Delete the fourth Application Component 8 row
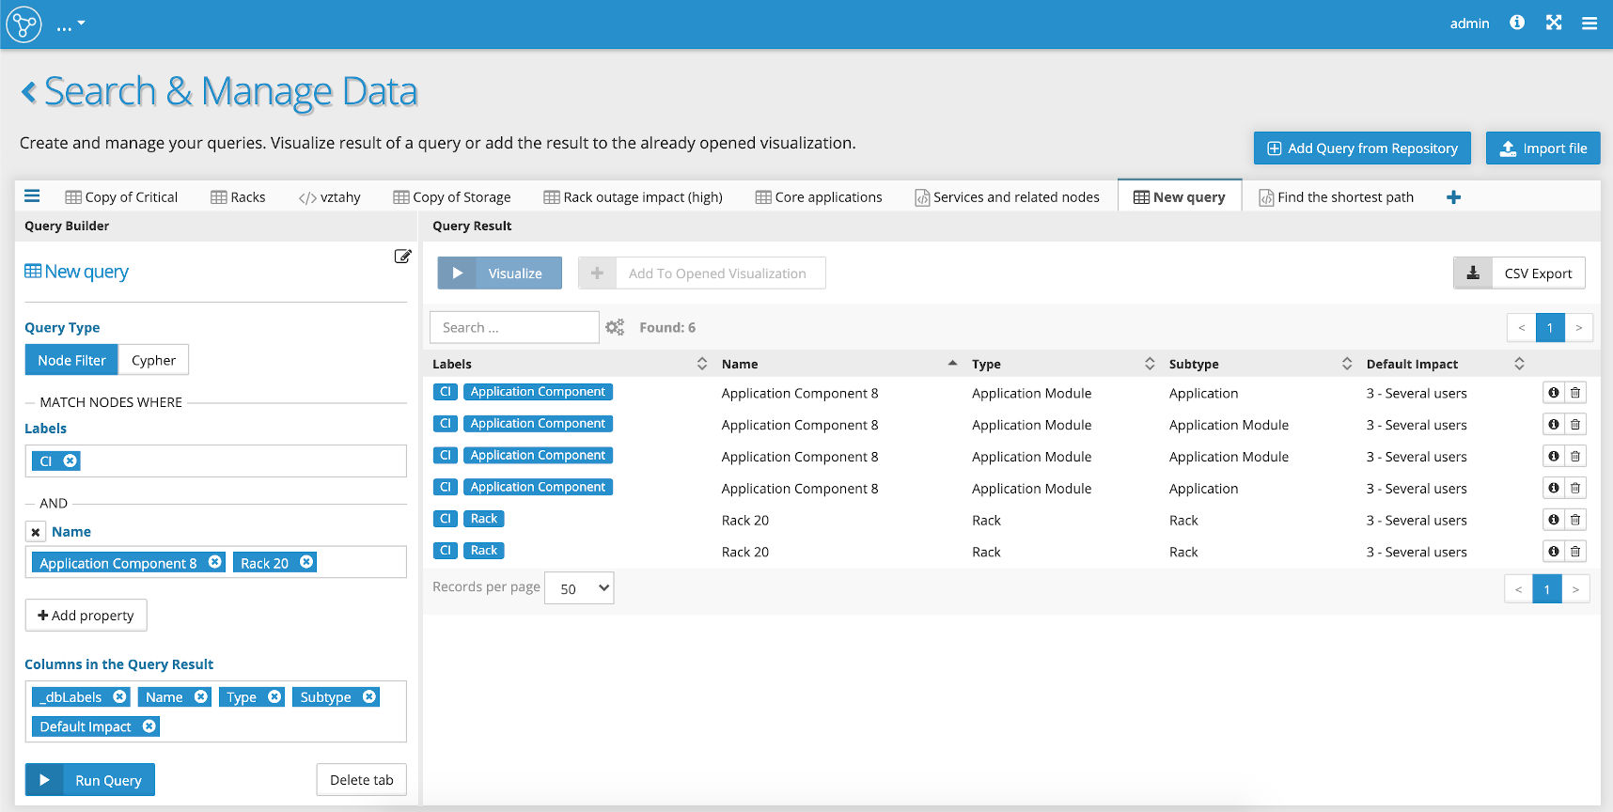Image resolution: width=1613 pixels, height=812 pixels. point(1575,489)
